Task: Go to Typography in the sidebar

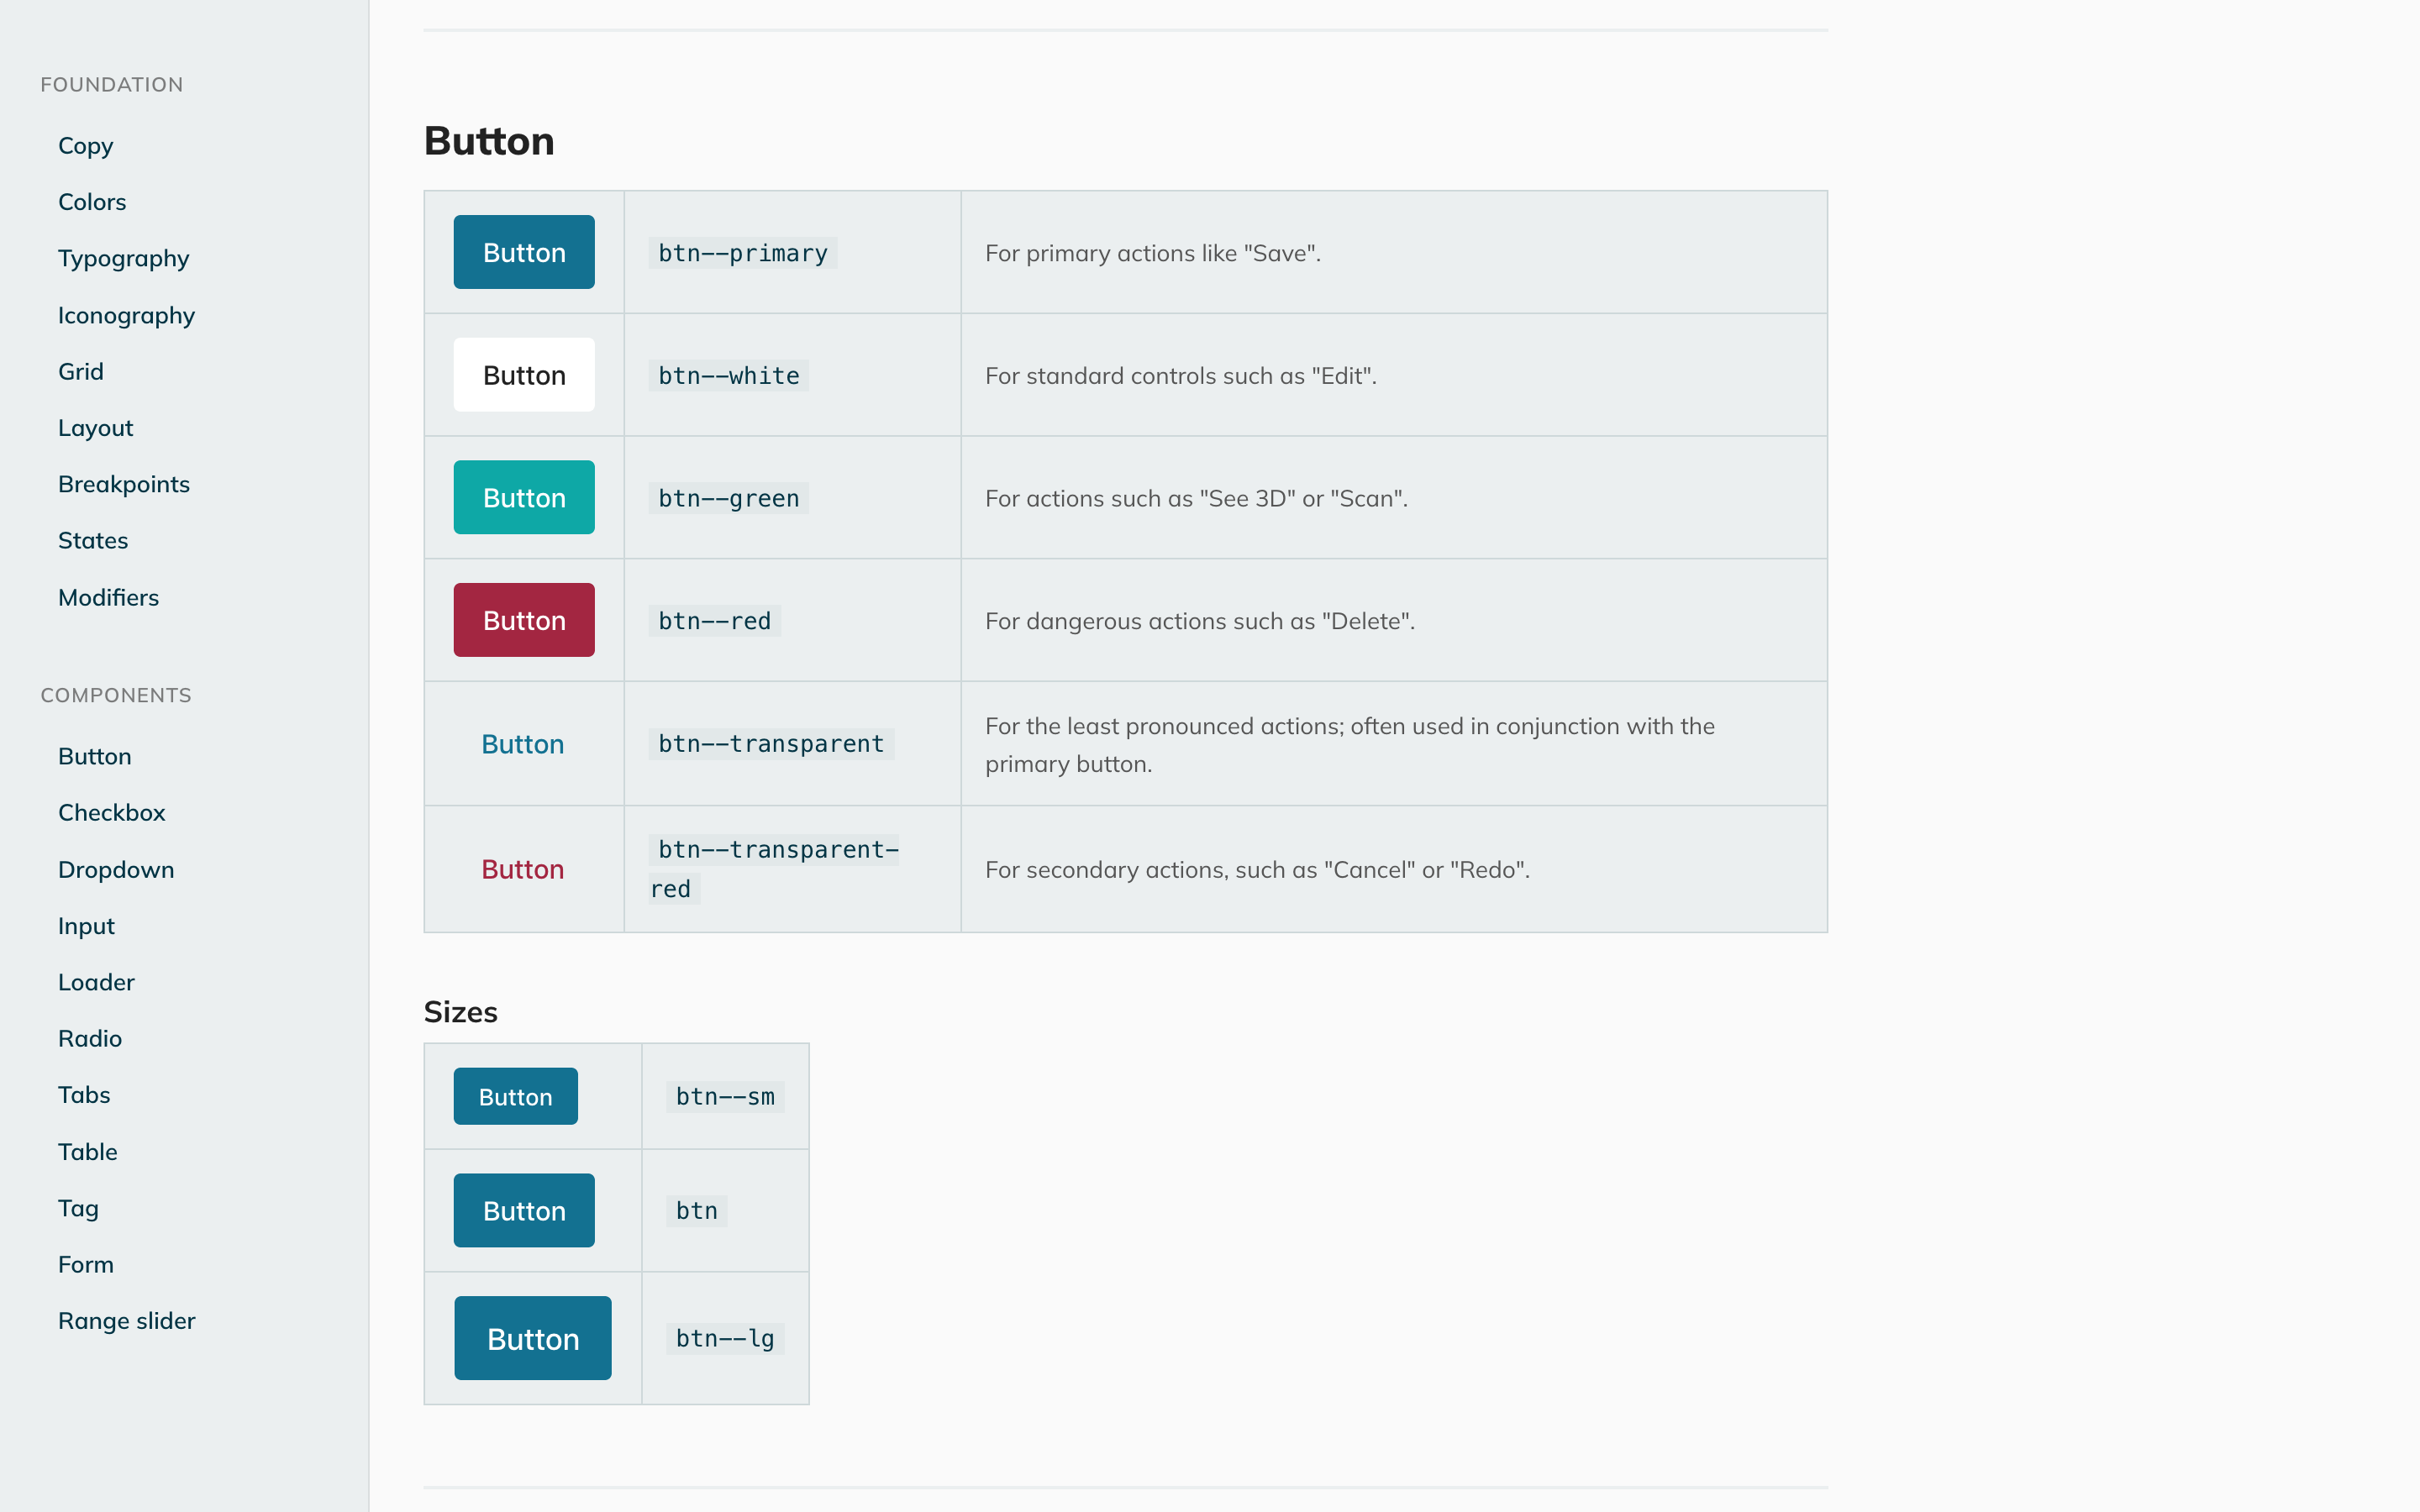Action: (123, 258)
